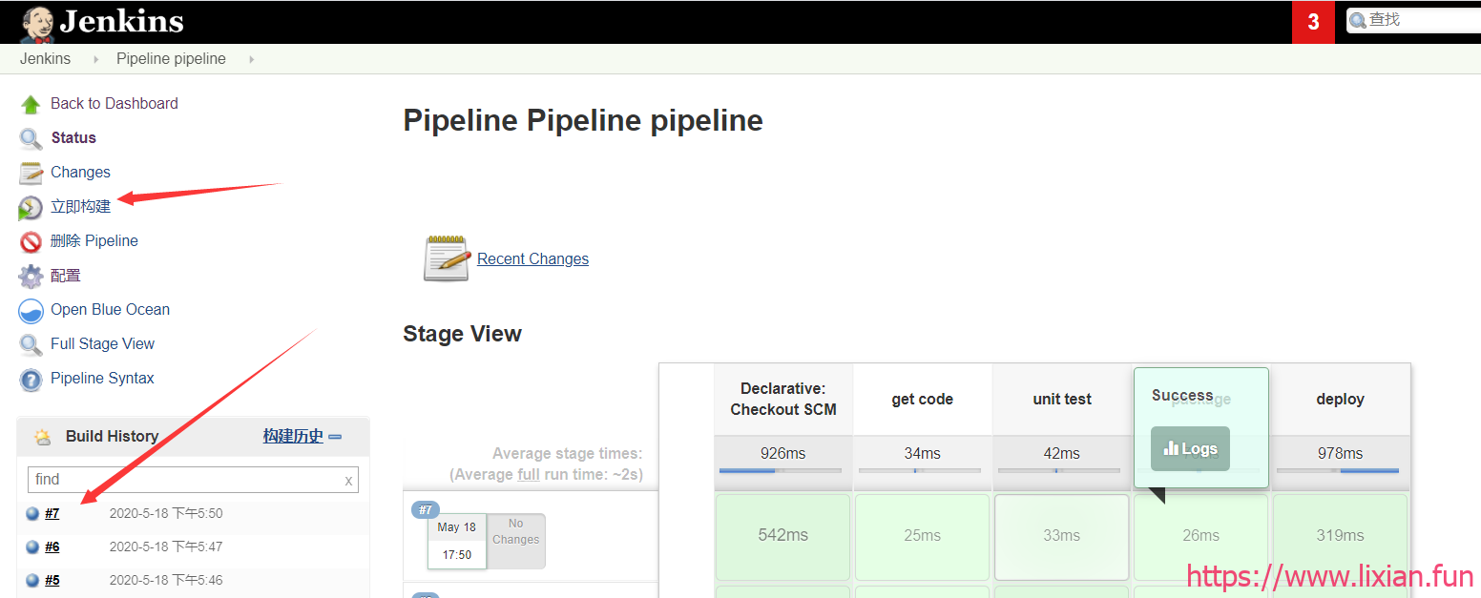Click the Stage View heading
This screenshot has width=1481, height=598.
tap(462, 334)
